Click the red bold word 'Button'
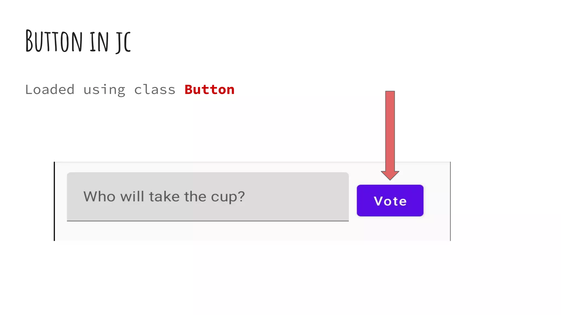Screen dimensions: 561x315 click(x=209, y=90)
